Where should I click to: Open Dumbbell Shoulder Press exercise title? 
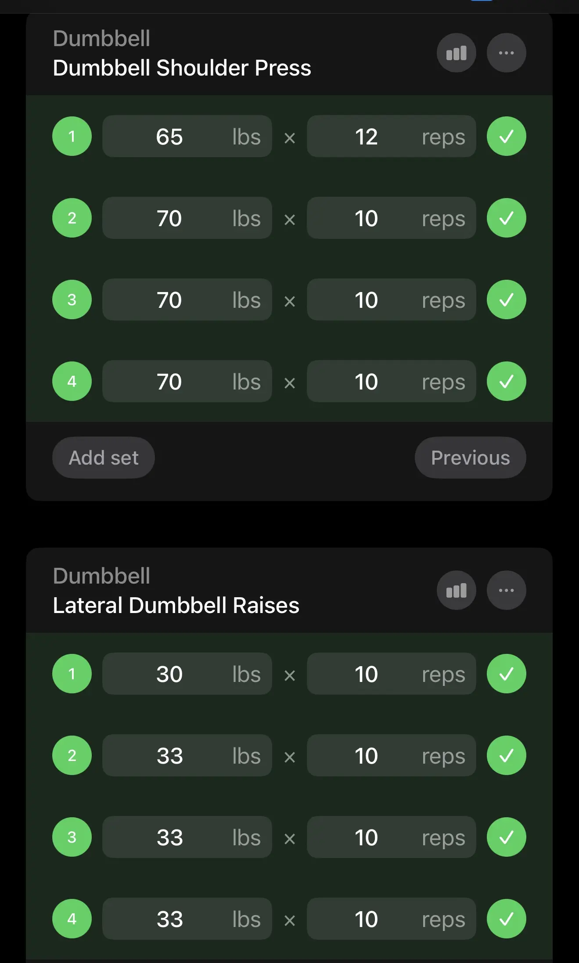pyautogui.click(x=182, y=68)
